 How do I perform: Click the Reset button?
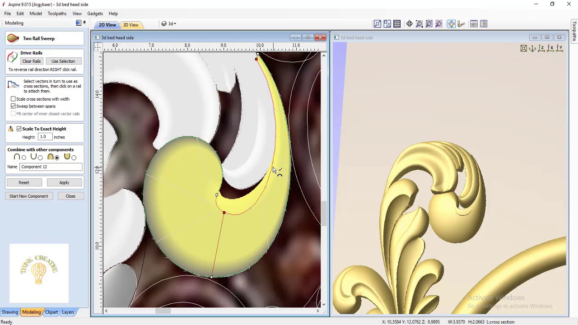click(x=24, y=182)
